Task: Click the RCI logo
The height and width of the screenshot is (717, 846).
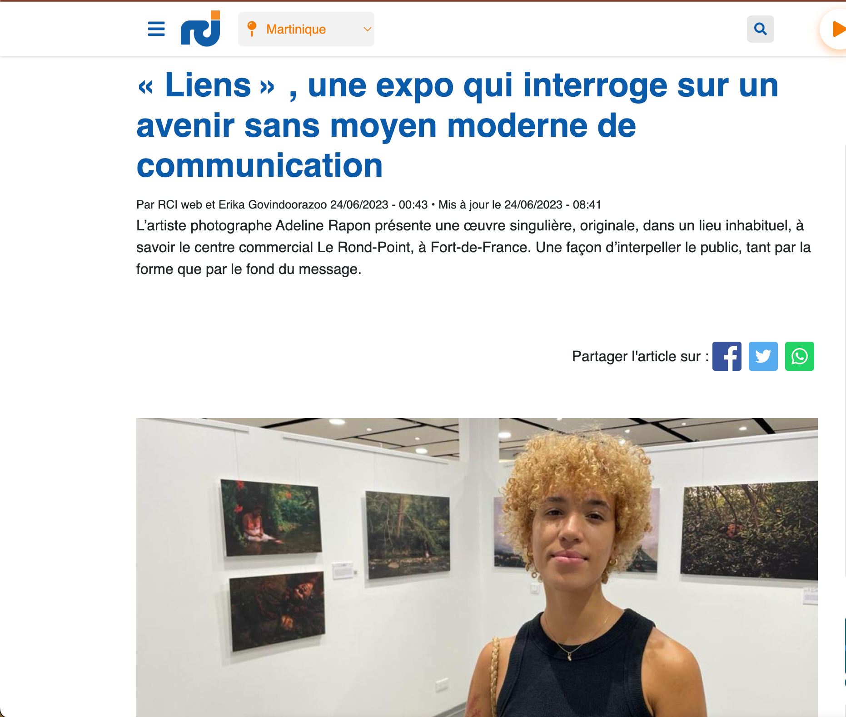Action: click(x=200, y=29)
